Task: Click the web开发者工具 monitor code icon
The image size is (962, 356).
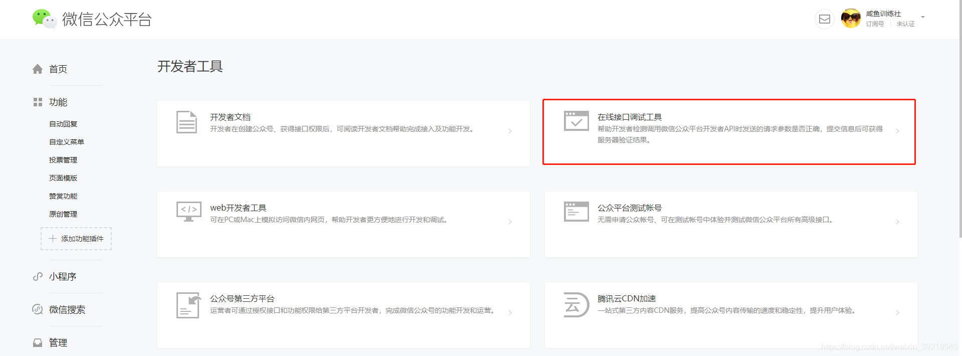Action: point(189,212)
